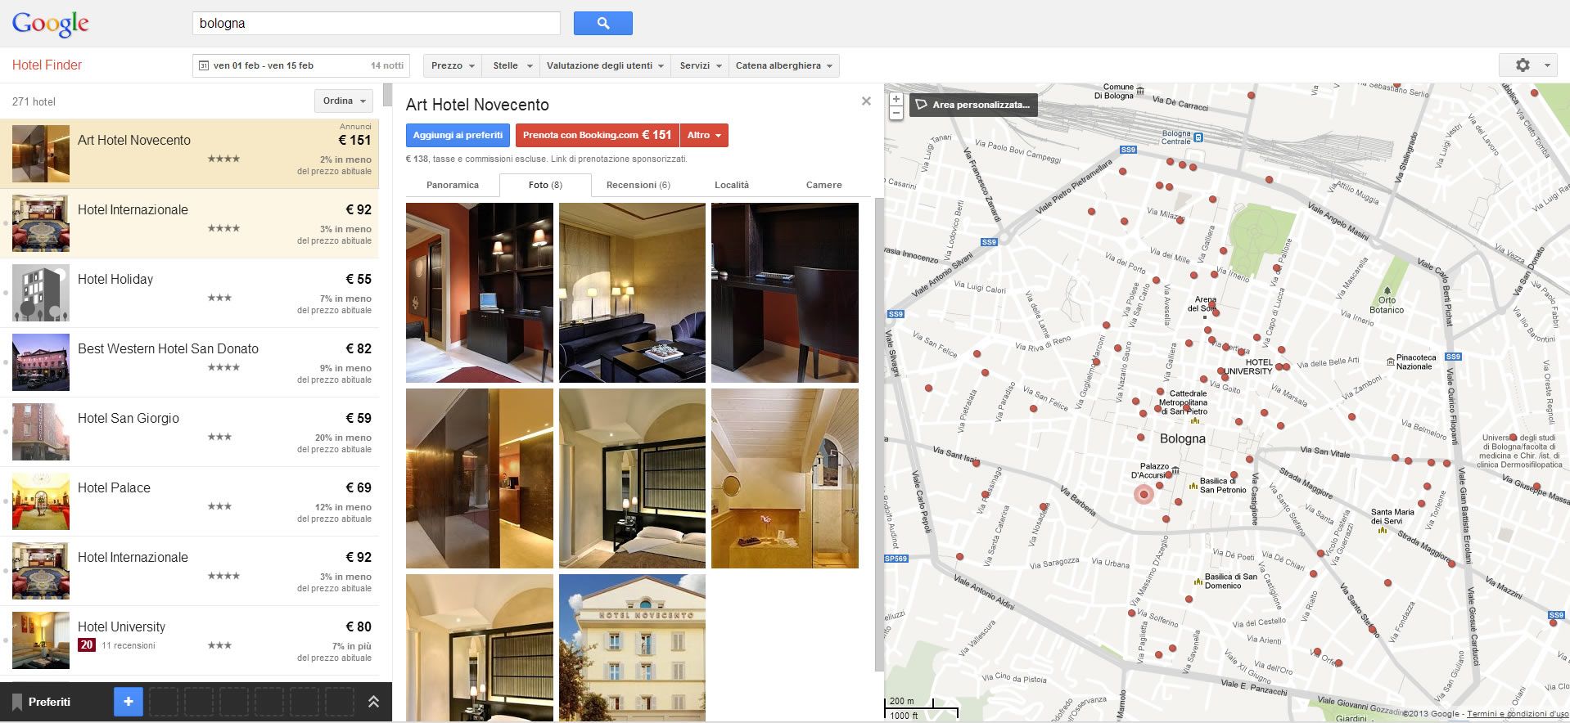This screenshot has width=1570, height=723.
Task: Select Hotel Holiday in hotel list
Action: 189,293
